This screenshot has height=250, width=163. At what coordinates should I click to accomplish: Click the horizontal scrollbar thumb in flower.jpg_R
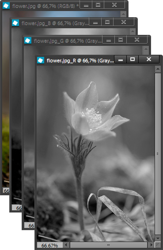click(109, 245)
